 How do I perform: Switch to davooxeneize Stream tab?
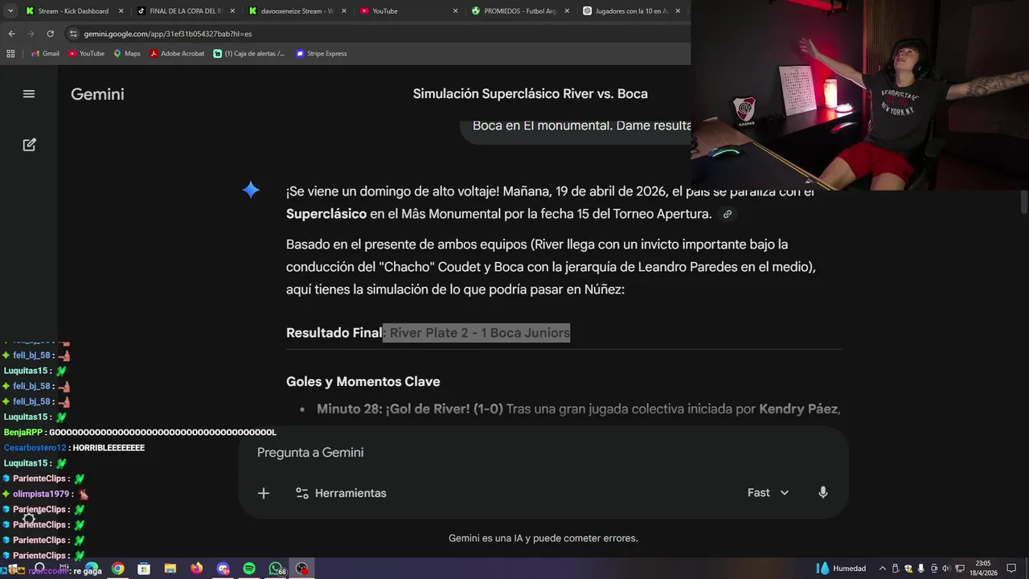point(297,11)
